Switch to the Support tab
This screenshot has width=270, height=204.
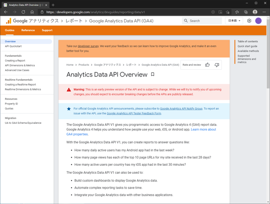click(x=47, y=30)
